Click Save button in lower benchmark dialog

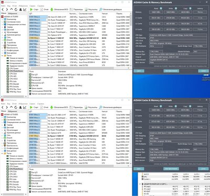(x=139, y=169)
